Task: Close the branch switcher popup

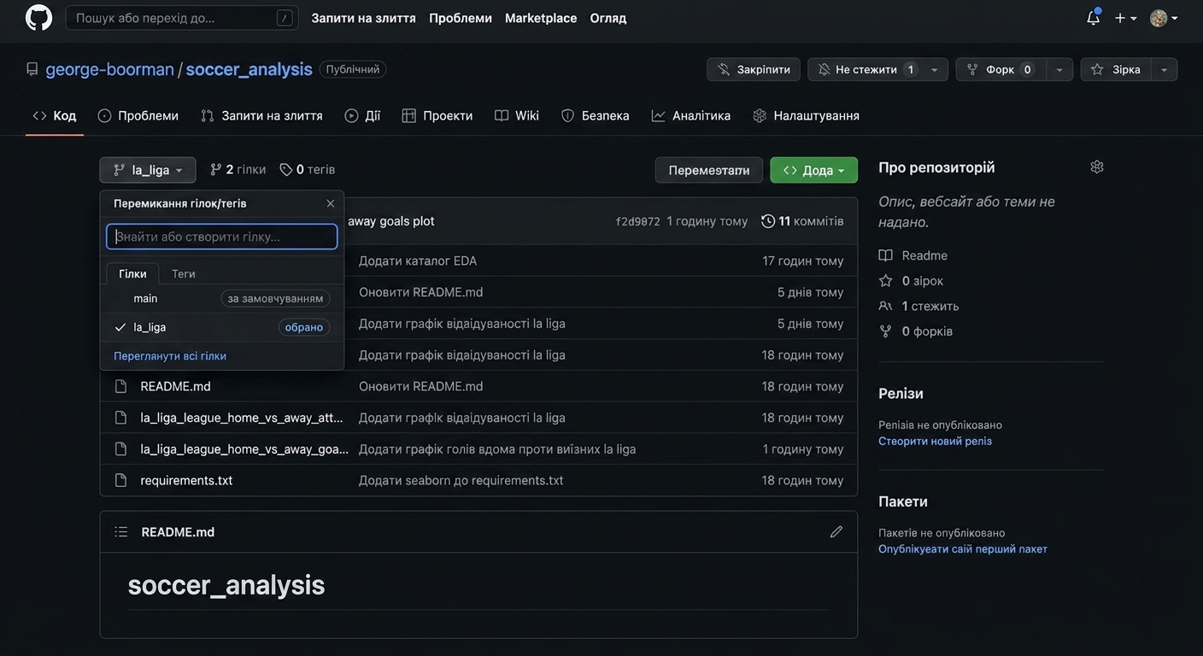Action: pyautogui.click(x=331, y=203)
